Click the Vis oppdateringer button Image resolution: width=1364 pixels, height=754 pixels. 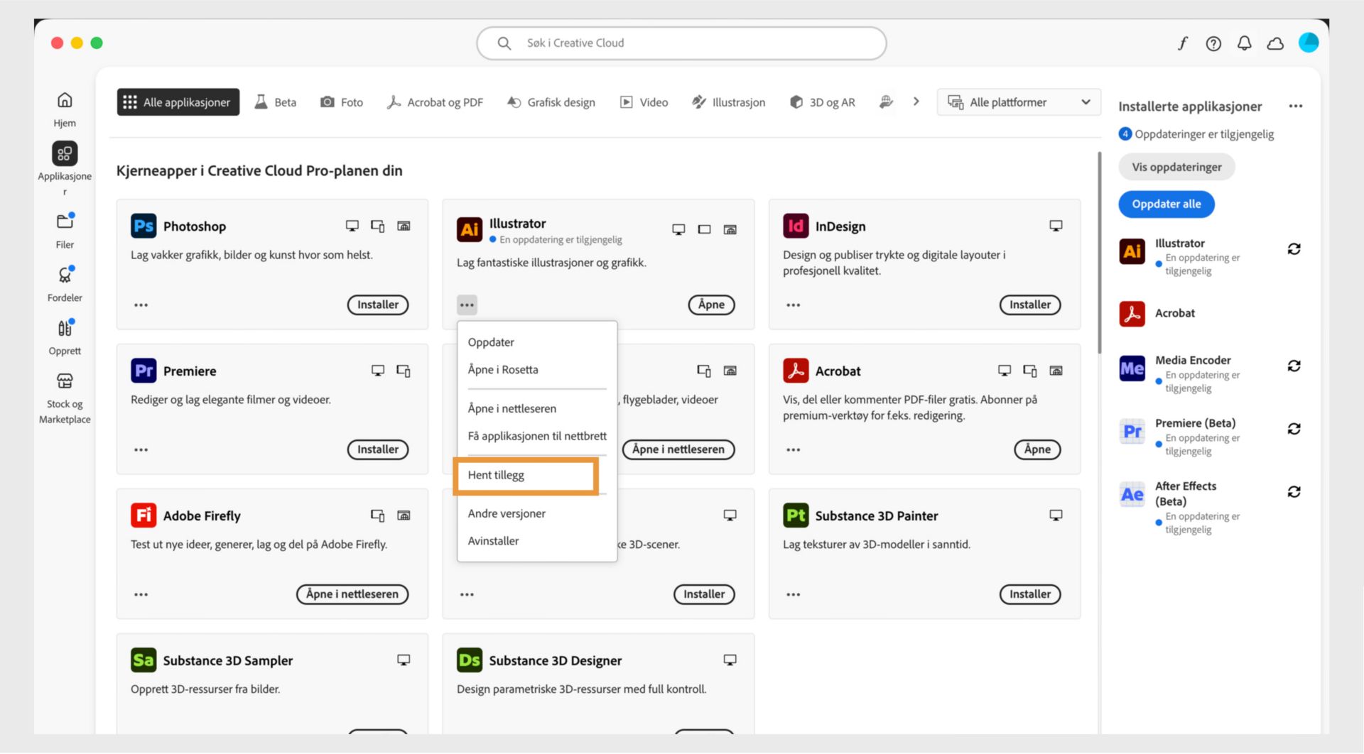[1176, 168]
